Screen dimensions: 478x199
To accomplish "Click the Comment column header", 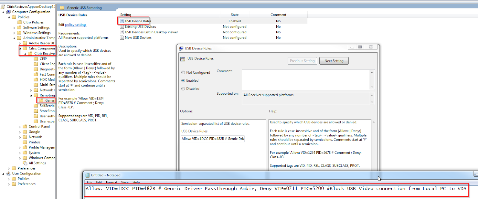I will [278, 15].
